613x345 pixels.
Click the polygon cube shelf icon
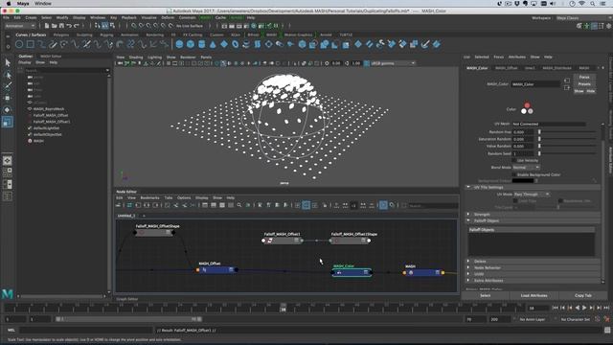click(x=191, y=44)
